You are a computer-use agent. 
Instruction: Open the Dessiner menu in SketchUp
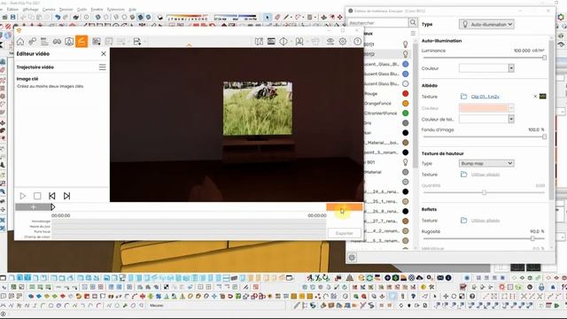66,10
